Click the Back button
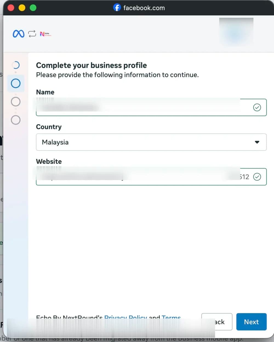 pos(217,322)
